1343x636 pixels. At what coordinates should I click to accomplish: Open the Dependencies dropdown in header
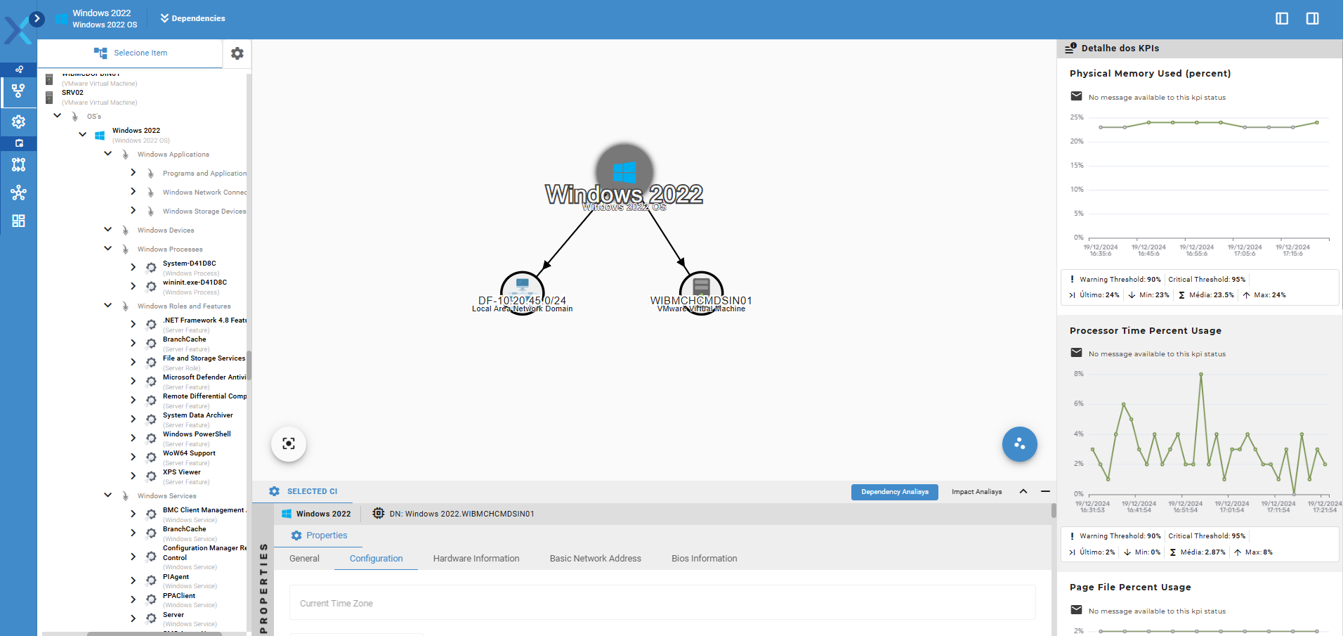(192, 18)
